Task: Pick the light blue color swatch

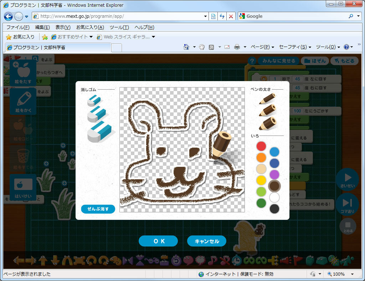Action: pos(274,152)
